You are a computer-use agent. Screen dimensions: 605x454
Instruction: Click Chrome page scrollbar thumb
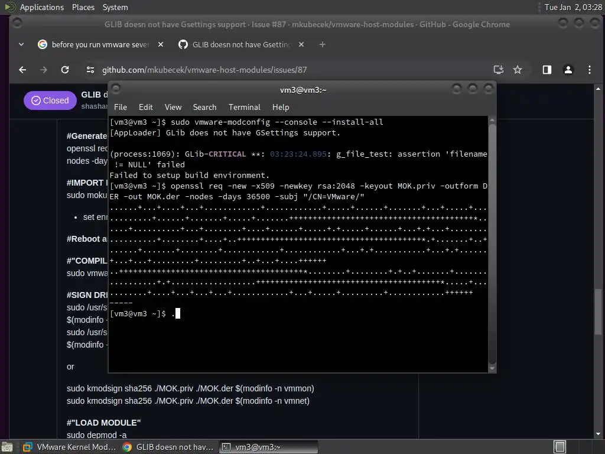click(598, 312)
